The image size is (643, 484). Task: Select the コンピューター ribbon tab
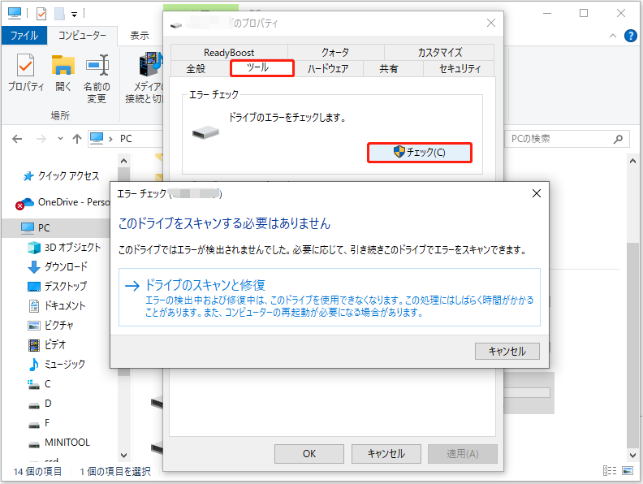pos(82,36)
